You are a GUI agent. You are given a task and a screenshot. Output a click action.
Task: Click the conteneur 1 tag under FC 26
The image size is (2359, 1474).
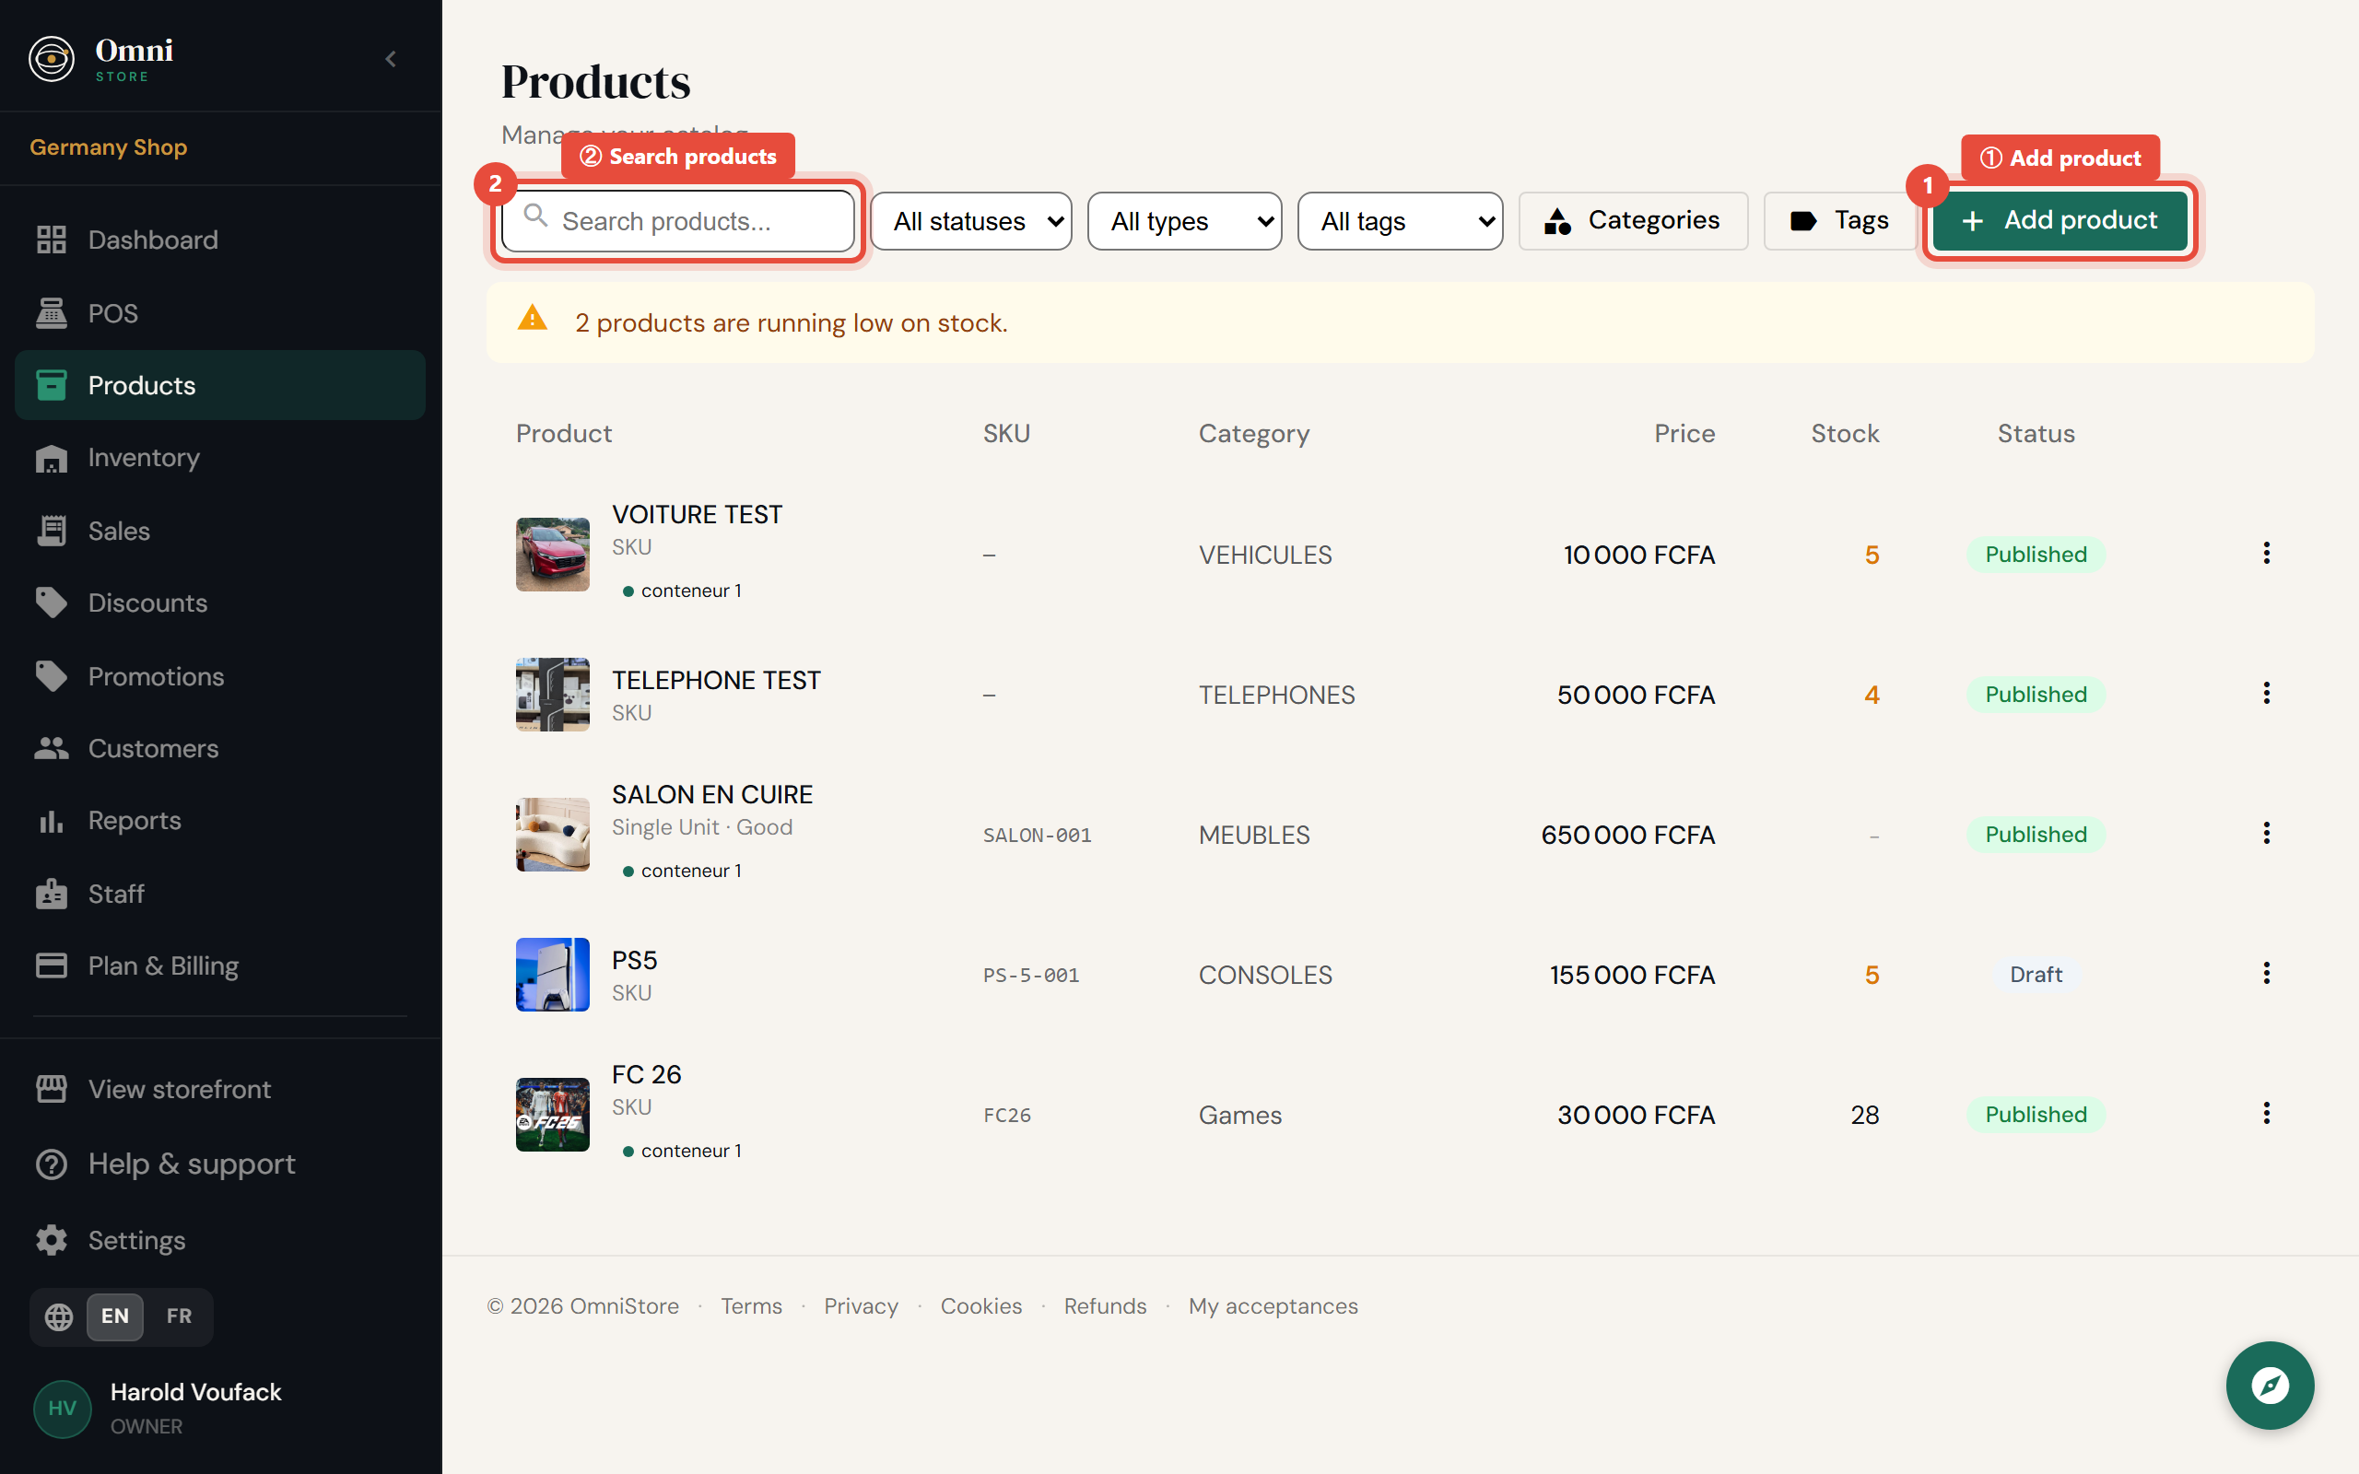tap(681, 1152)
